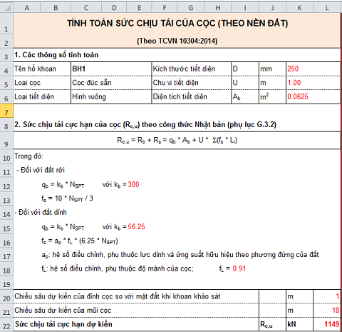Viewport: 342px width, 332px height.
Task: Click the 'Loại cọc' label cell
Action: coord(42,83)
